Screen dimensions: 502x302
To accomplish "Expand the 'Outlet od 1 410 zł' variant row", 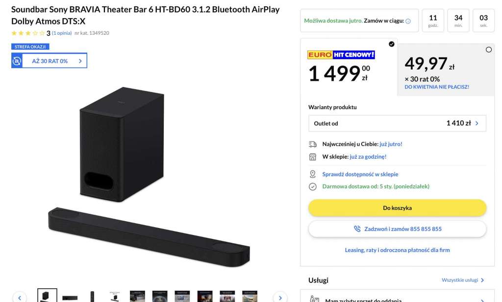I will (x=397, y=123).
